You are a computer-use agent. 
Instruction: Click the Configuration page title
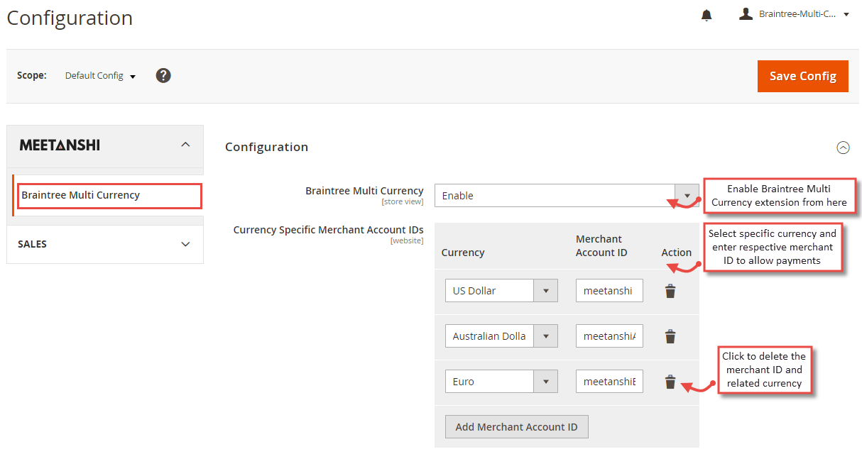70,18
